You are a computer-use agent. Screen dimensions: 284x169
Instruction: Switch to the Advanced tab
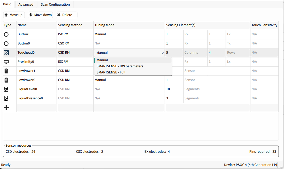pyautogui.click(x=26, y=4)
